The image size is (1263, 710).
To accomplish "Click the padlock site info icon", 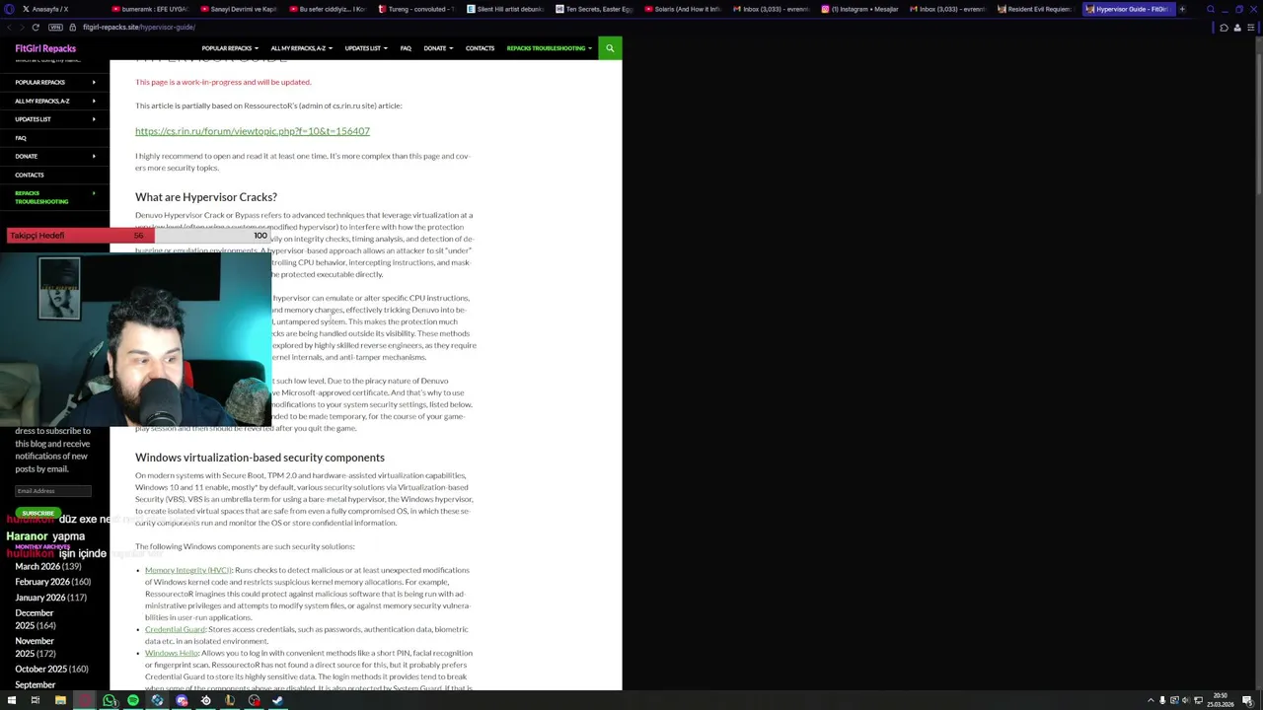I will [x=72, y=27].
